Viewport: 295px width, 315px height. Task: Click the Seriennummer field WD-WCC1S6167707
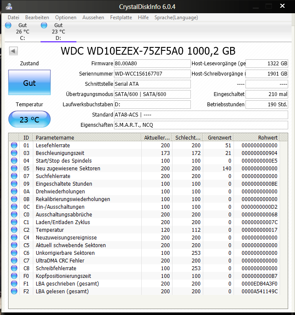tap(152, 74)
